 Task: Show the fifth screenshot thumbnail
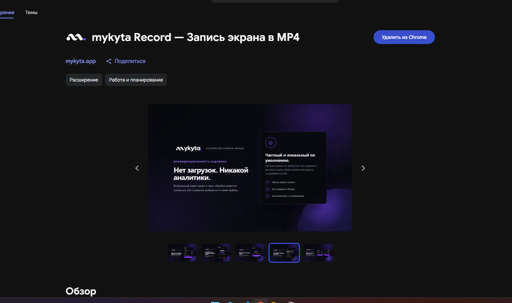(318, 253)
